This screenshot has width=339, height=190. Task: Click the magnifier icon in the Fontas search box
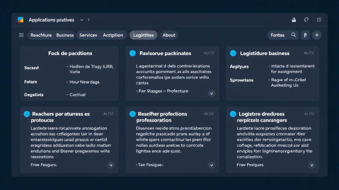pos(293,35)
